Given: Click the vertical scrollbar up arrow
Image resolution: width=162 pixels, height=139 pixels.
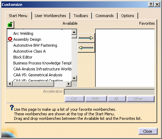Looking at the screenshot, I should [74, 32].
